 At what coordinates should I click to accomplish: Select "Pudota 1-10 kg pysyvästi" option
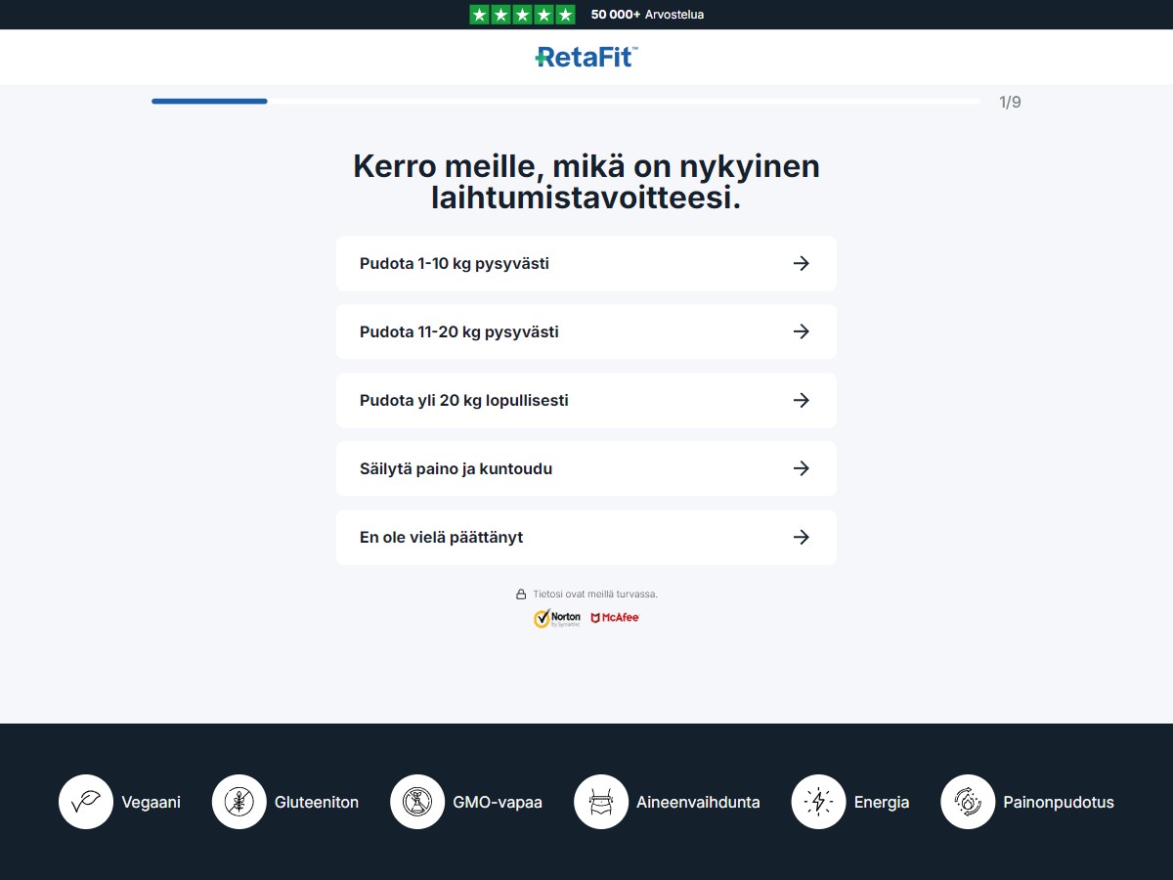coord(586,263)
